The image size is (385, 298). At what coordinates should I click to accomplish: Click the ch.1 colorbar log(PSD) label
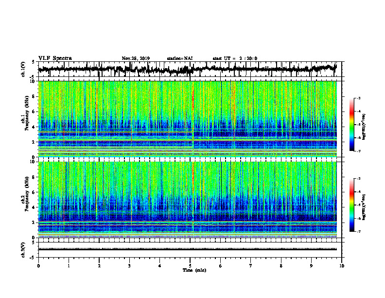(x=364, y=127)
